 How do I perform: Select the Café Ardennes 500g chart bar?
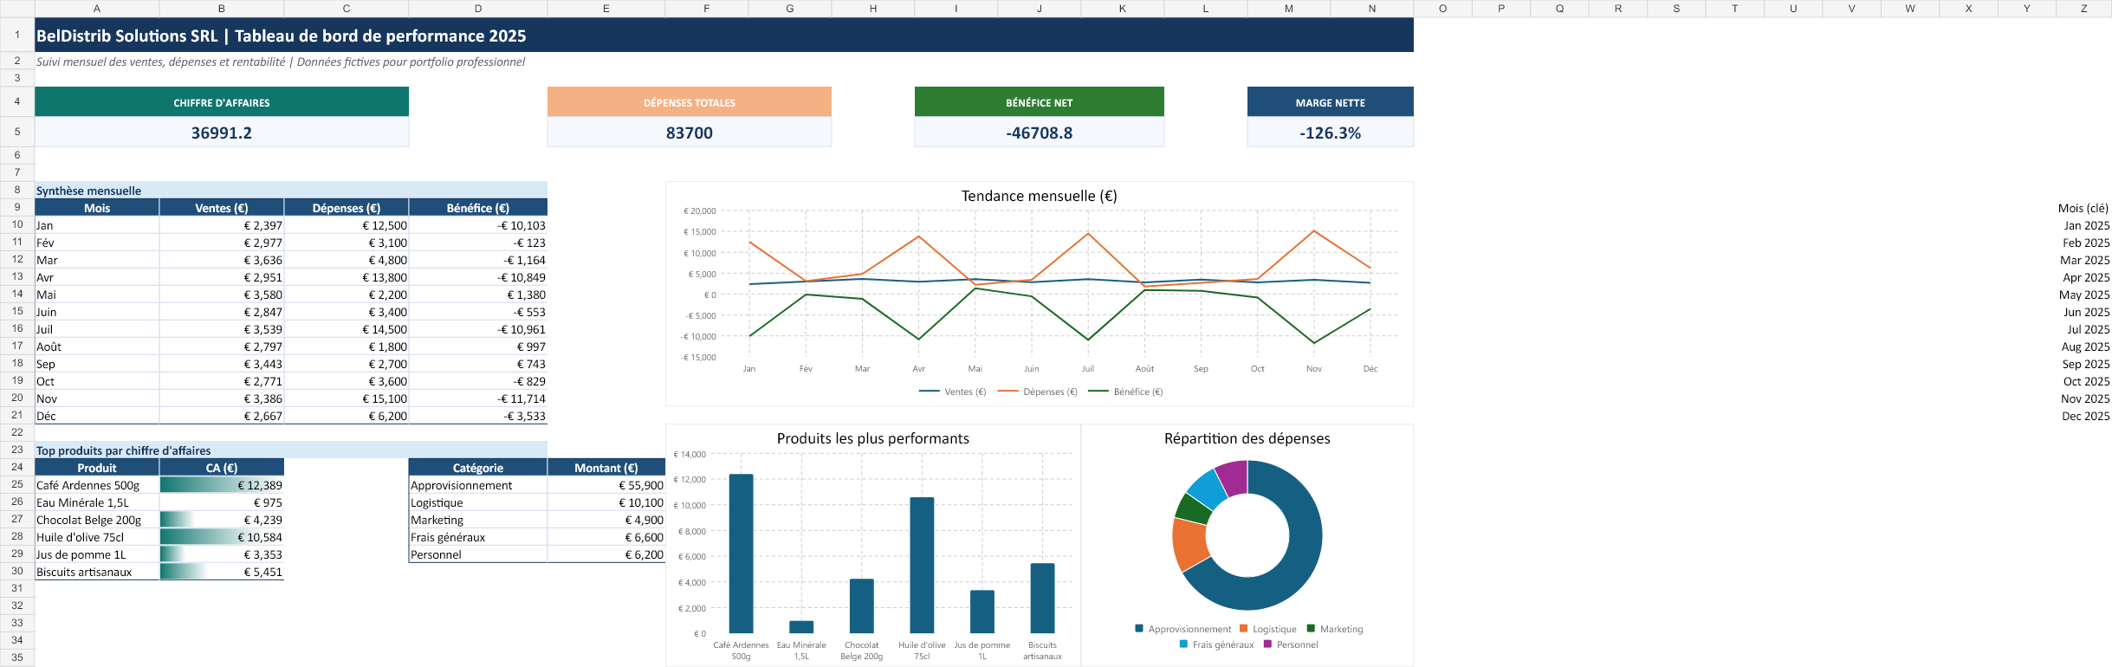click(741, 554)
